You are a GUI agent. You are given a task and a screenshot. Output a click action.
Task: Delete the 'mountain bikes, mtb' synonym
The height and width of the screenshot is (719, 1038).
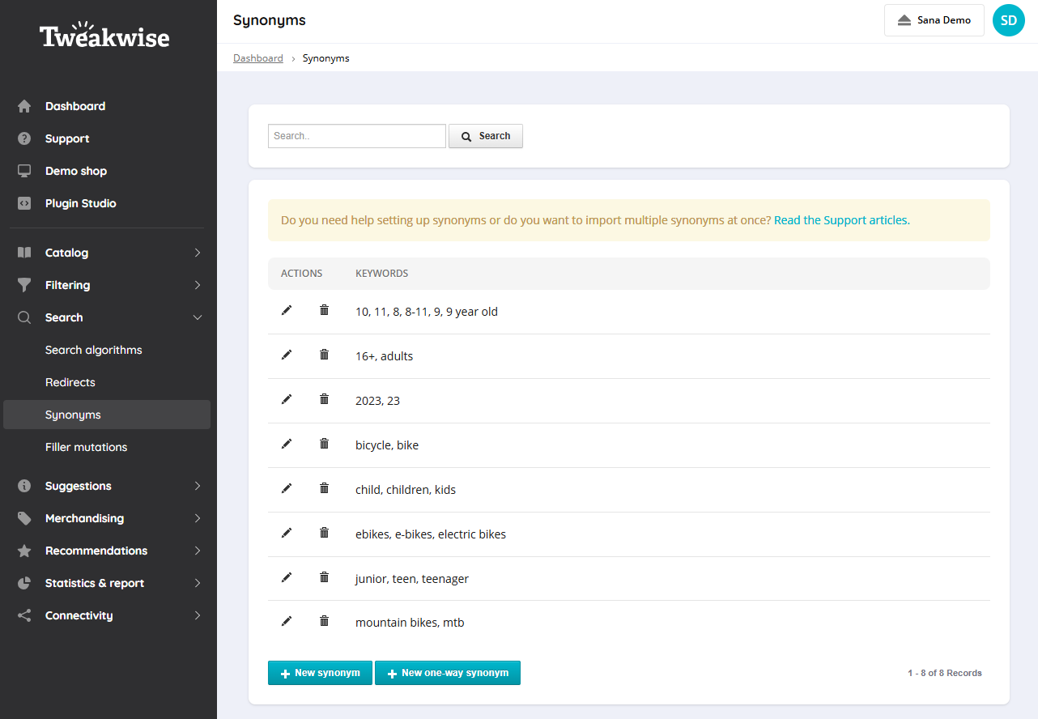click(324, 621)
